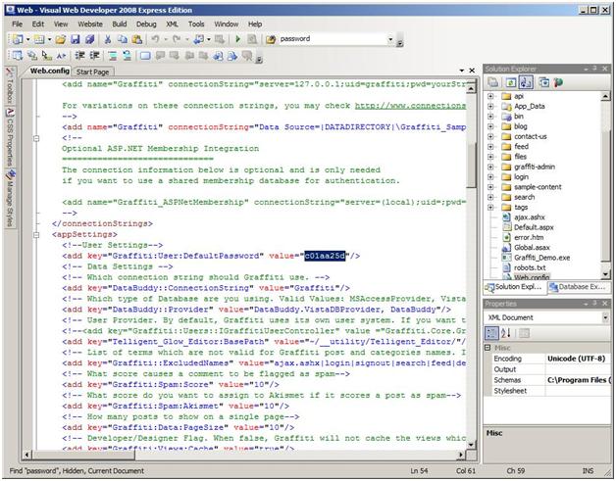Start debugging with the green play icon
The image size is (616, 481).
click(x=237, y=39)
